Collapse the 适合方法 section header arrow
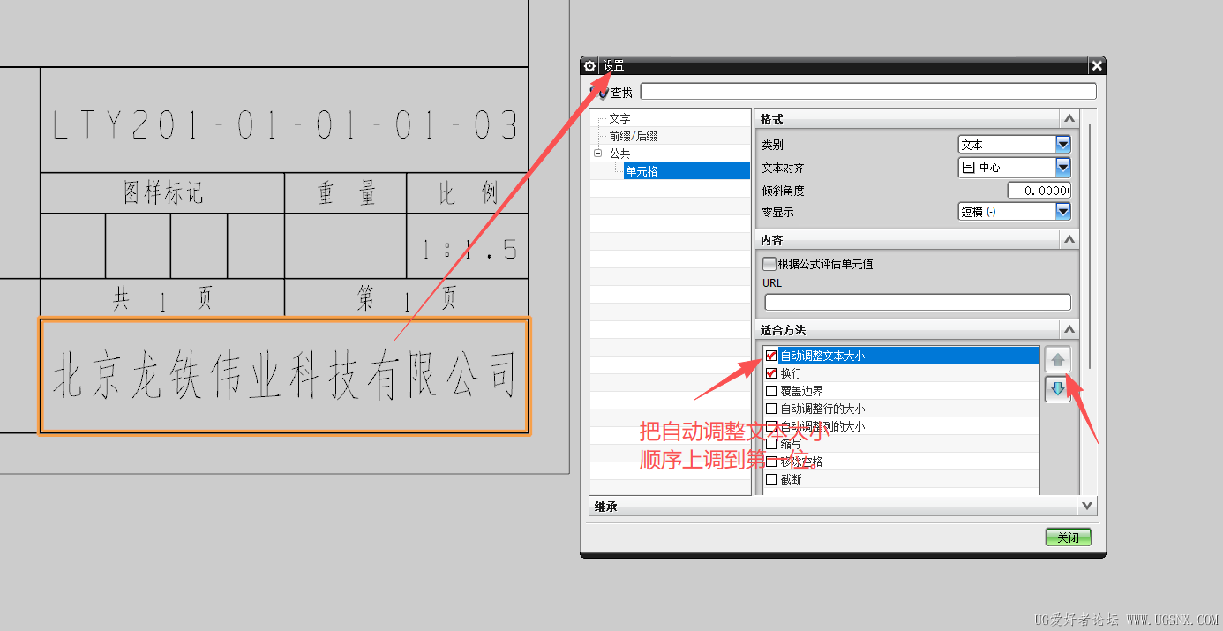 [1068, 328]
